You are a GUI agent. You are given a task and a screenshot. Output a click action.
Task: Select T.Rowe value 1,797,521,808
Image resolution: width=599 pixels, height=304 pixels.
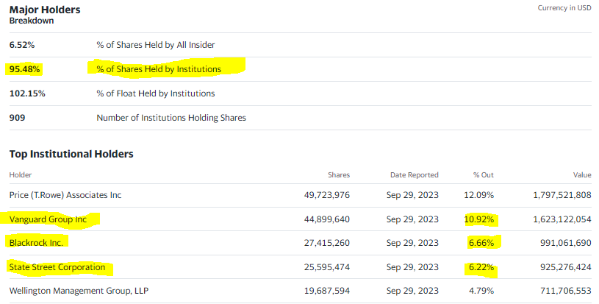click(x=562, y=195)
